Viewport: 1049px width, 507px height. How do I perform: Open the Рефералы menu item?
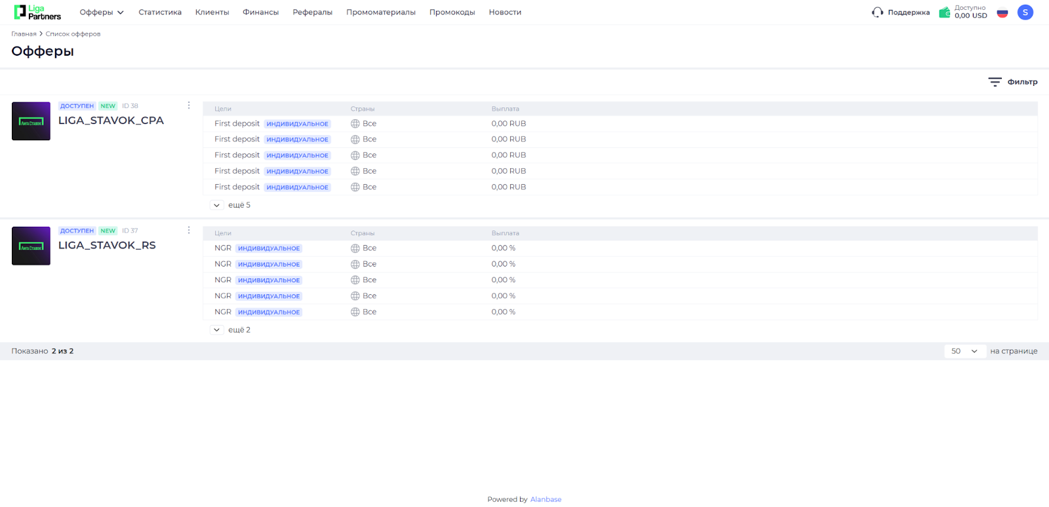click(x=313, y=12)
